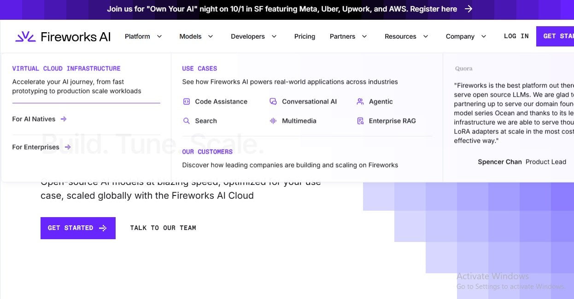Select the Search magnifier use case icon
The width and height of the screenshot is (574, 299).
click(x=187, y=121)
